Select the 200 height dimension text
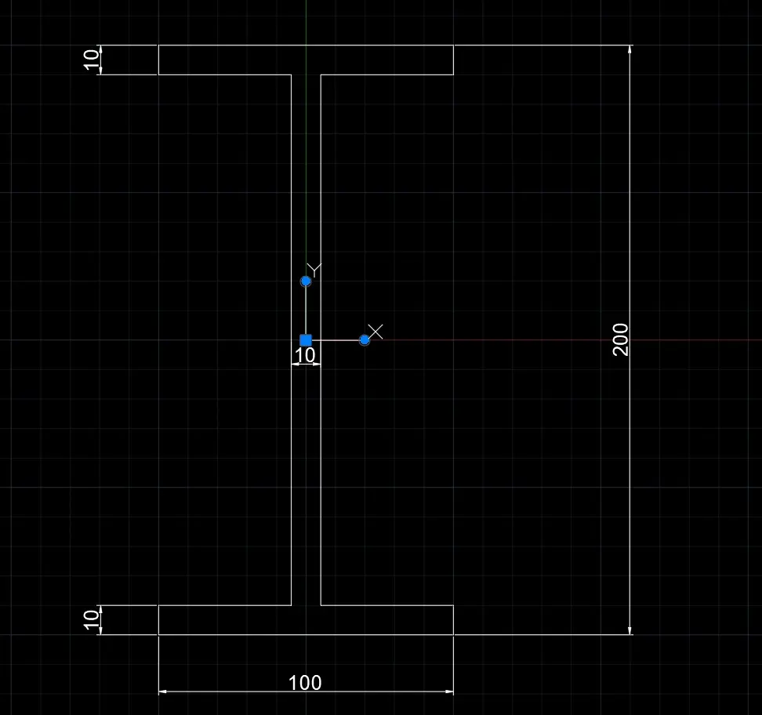 (621, 339)
